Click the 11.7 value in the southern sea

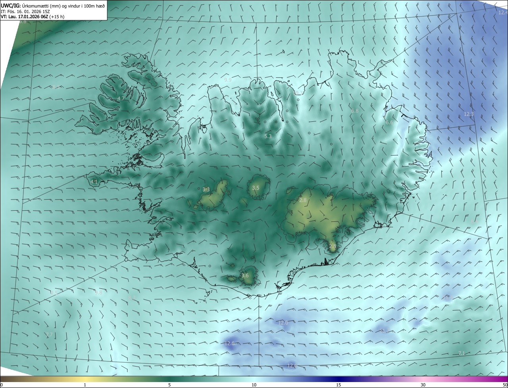[x=384, y=330]
